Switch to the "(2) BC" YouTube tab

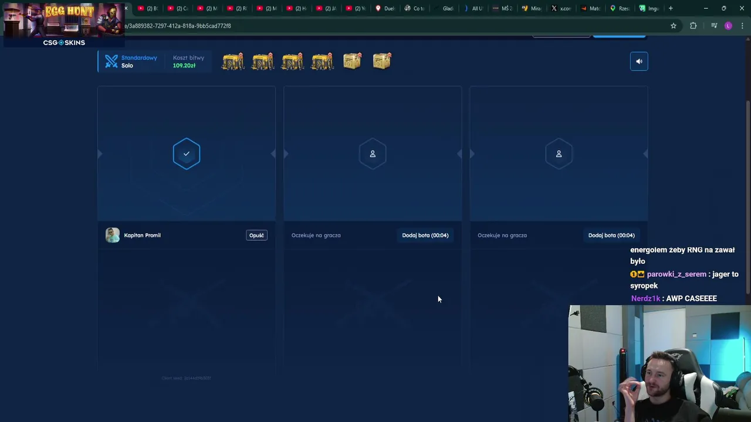point(148,8)
